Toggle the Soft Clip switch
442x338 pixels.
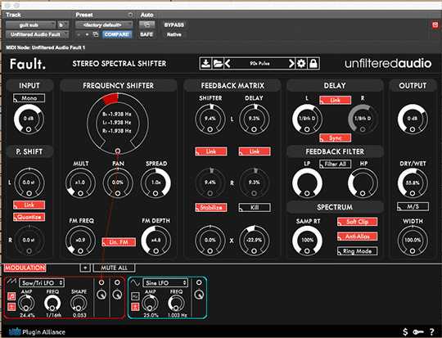pyautogui.click(x=357, y=222)
